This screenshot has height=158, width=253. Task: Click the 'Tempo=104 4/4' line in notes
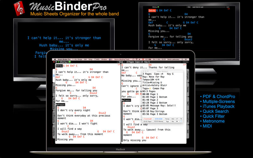151,80
